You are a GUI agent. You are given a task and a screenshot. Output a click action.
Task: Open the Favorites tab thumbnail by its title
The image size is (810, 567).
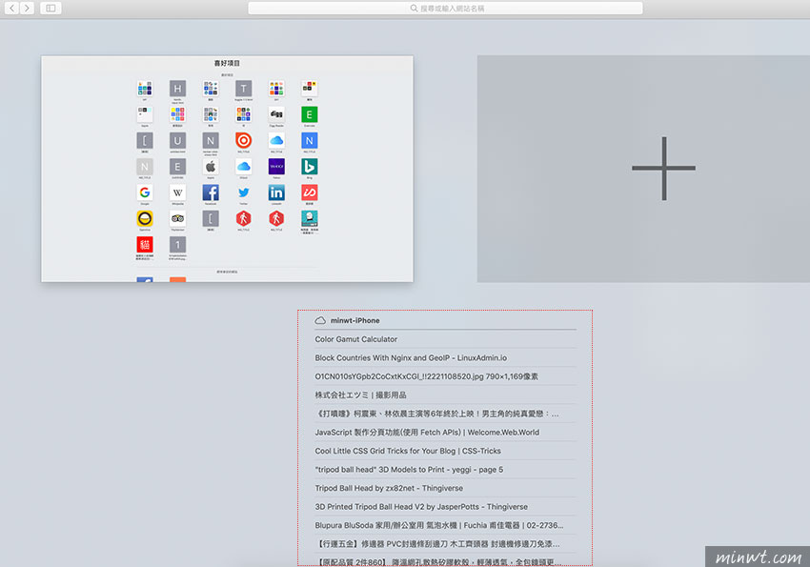click(x=228, y=63)
